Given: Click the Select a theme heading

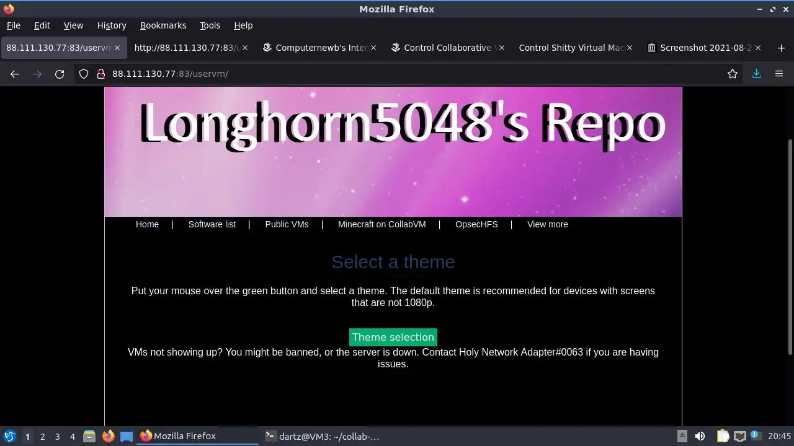Looking at the screenshot, I should (393, 262).
